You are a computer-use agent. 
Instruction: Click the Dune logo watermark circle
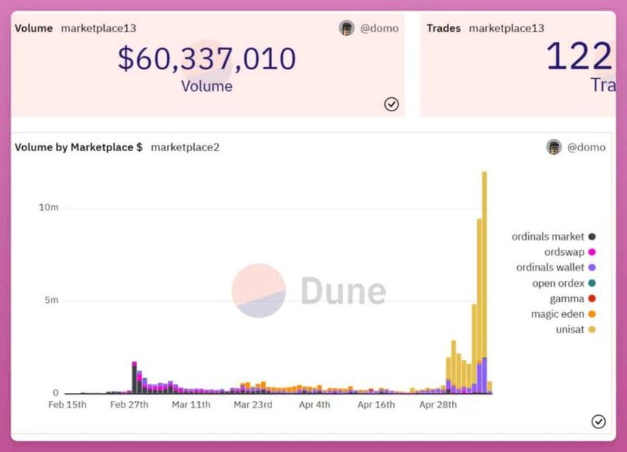tap(259, 291)
